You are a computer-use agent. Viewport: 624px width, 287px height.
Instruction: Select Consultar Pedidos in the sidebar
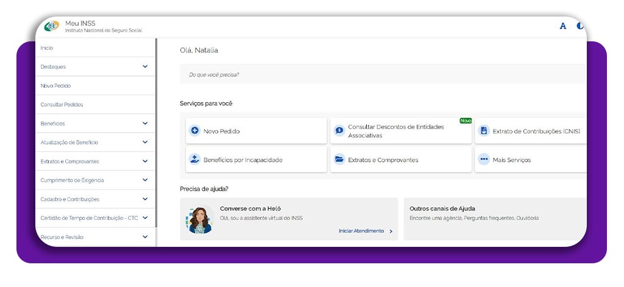click(x=62, y=105)
